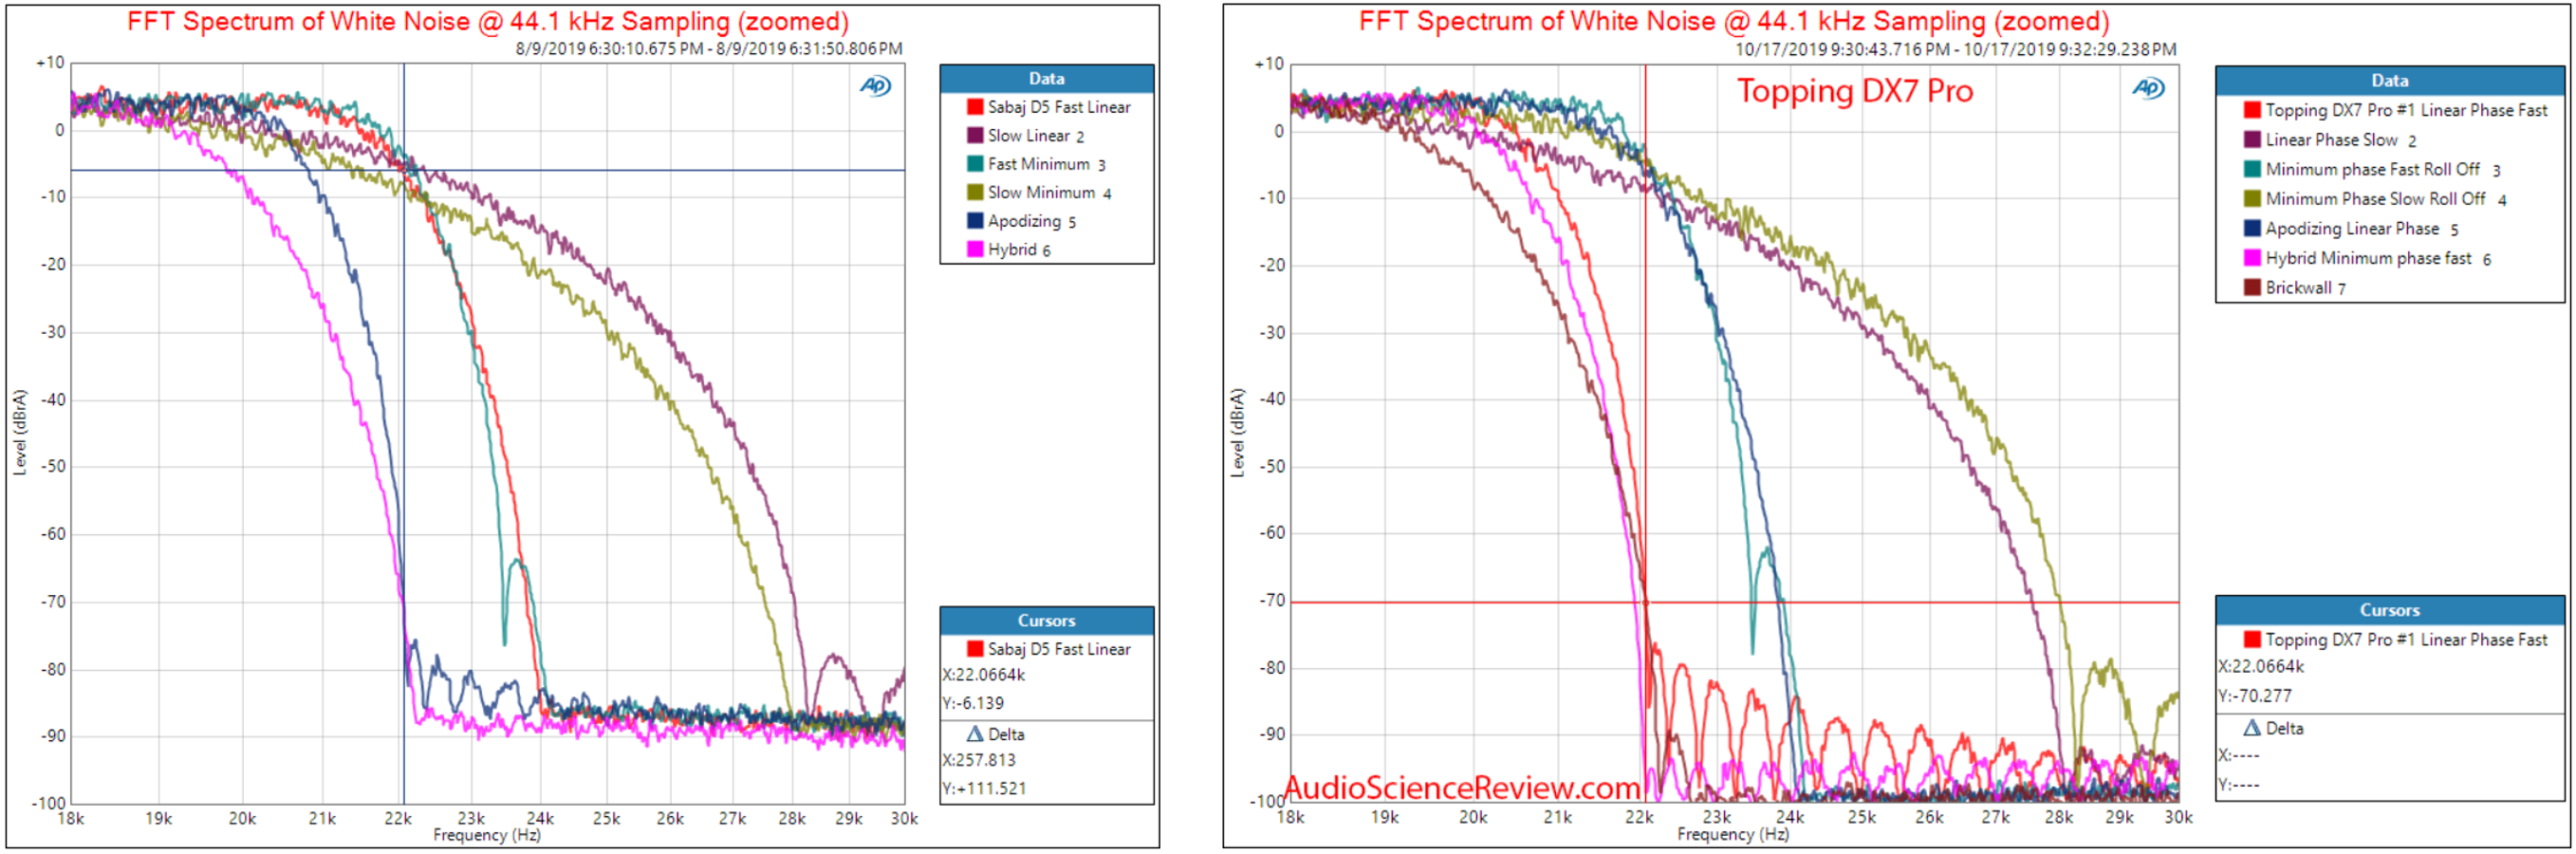Click left graph 'Frequency (Hz)' axis label

pos(486,834)
